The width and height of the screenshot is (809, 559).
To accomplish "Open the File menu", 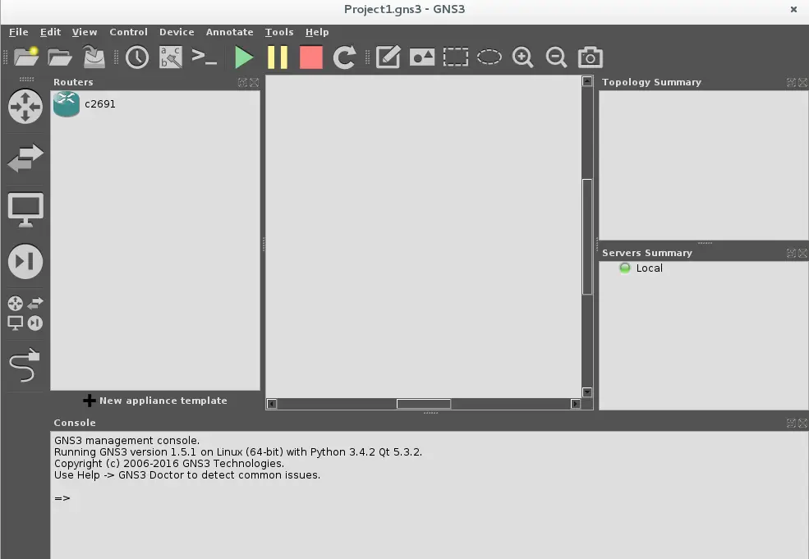I will coord(19,32).
